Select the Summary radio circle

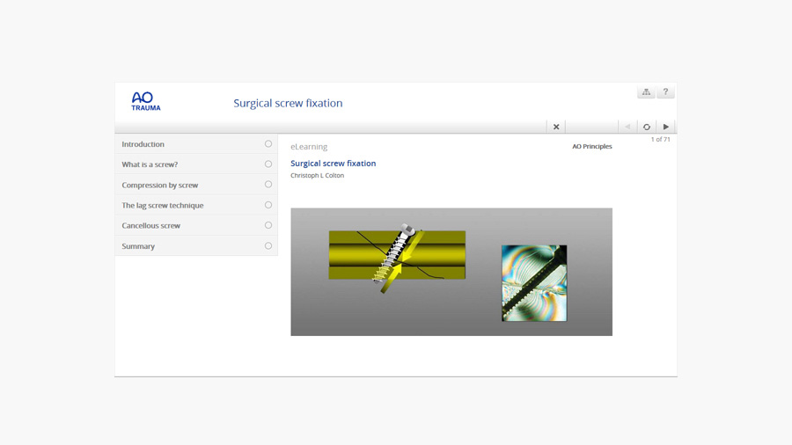pos(268,246)
